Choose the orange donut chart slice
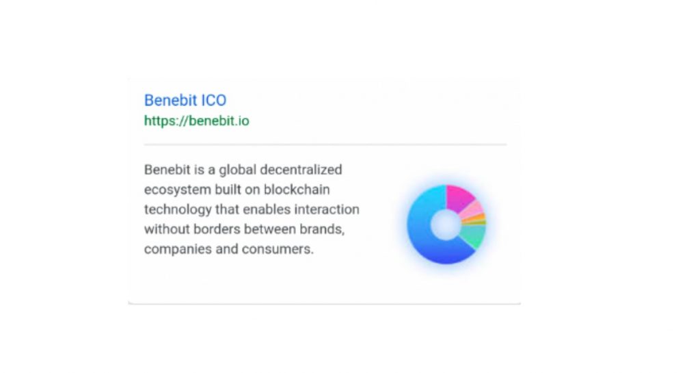 tap(475, 218)
